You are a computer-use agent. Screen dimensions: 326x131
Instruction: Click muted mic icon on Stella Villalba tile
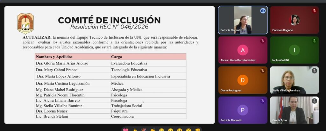click(x=314, y=71)
